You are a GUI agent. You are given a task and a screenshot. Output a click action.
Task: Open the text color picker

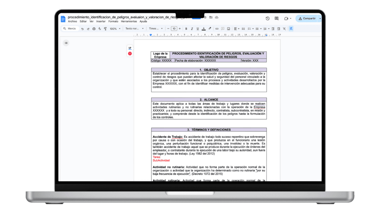203,28
